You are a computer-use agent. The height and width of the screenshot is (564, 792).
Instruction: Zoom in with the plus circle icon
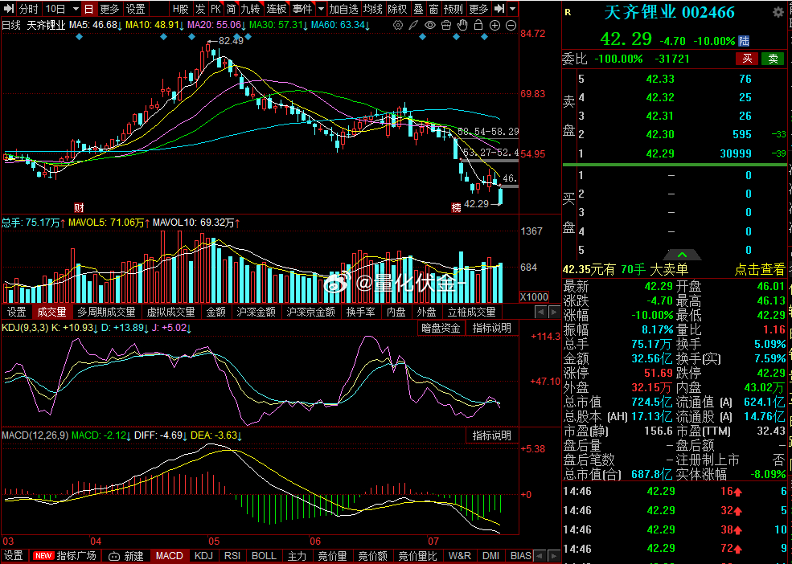click(x=494, y=25)
